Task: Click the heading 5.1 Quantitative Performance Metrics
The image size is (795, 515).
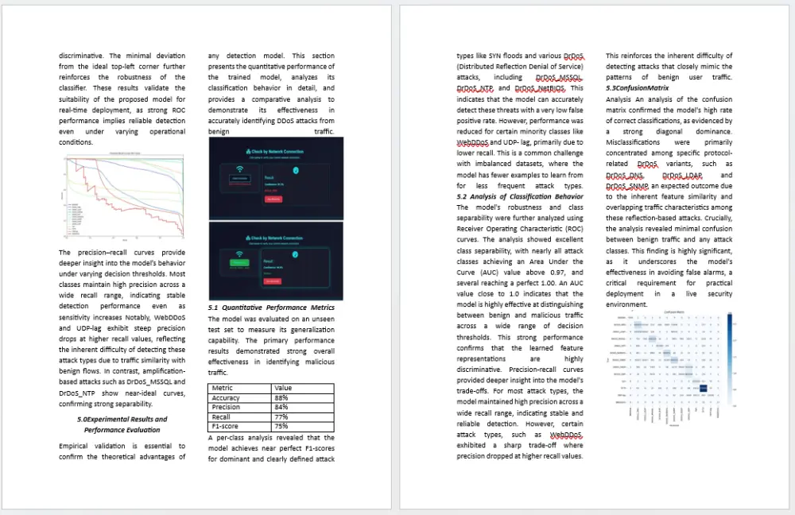Action: pyautogui.click(x=270, y=308)
